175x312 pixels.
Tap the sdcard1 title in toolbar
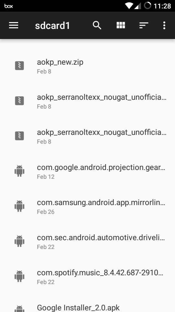(52, 26)
